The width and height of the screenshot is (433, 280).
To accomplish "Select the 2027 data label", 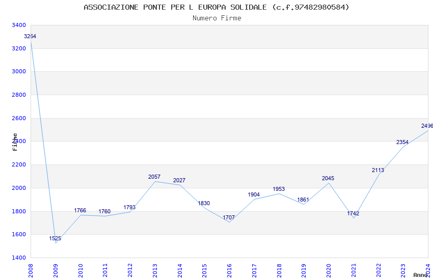I will [x=179, y=180].
